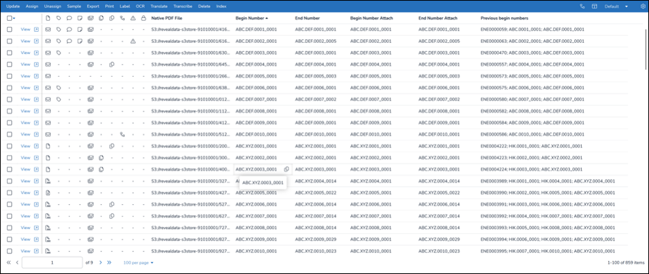This screenshot has height=274, width=649.
Task: Open the Default field profile dropdown
Action: (x=616, y=7)
